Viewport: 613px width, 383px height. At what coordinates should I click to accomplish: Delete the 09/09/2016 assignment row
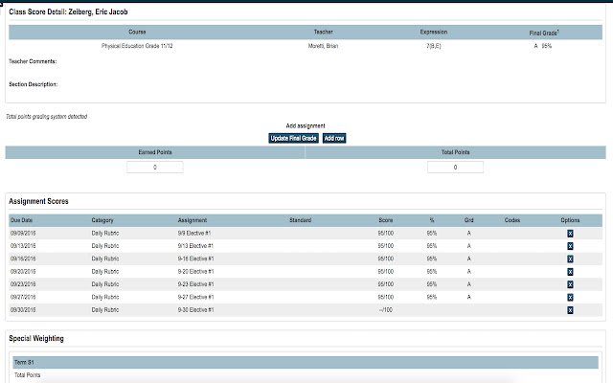(570, 234)
